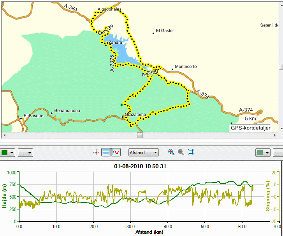This screenshot has height=236, width=283.
Task: Click the cyan start marker on the route
Action: (122, 105)
